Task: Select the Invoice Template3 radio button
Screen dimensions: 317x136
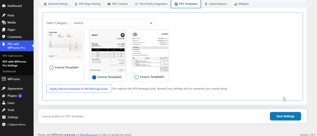Action: click(137, 77)
